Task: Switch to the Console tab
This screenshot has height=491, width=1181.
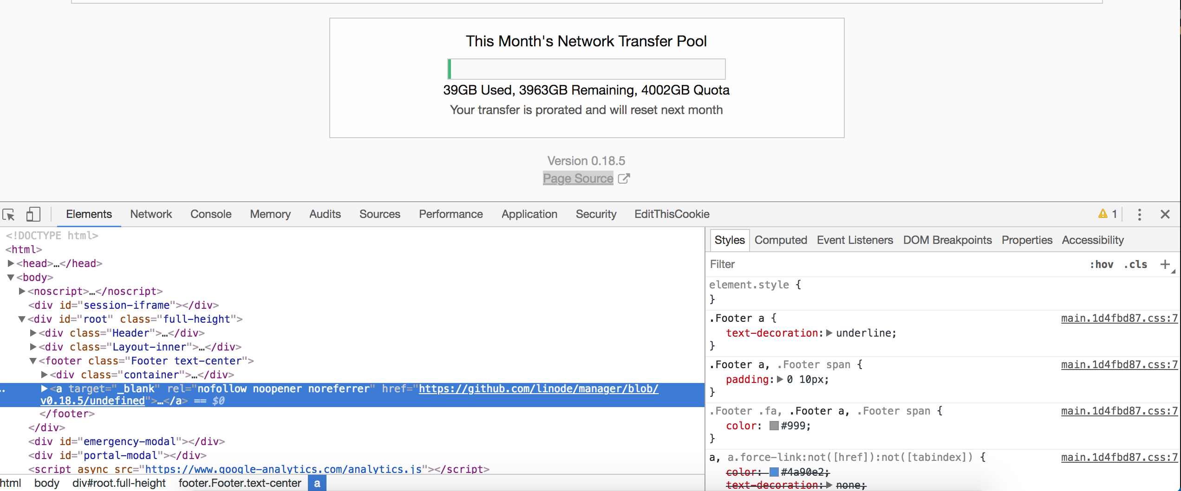Action: pyautogui.click(x=210, y=214)
